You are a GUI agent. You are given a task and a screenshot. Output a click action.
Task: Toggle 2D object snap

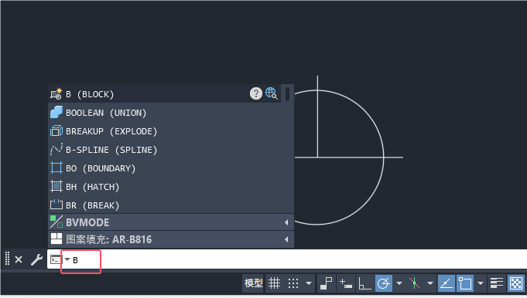(465, 283)
